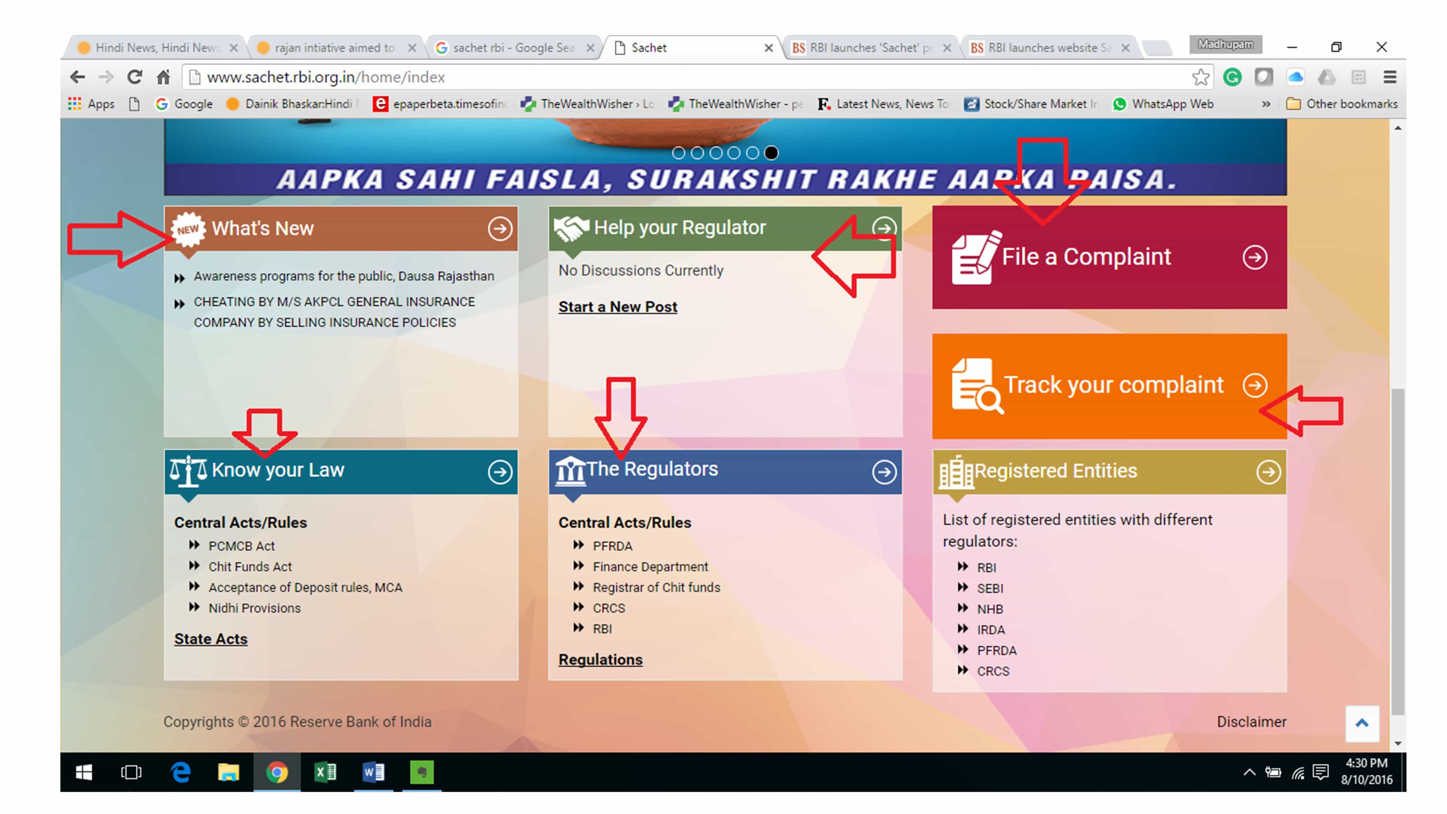1447x814 pixels.
Task: Open the Task View taskbar icon
Action: click(131, 772)
